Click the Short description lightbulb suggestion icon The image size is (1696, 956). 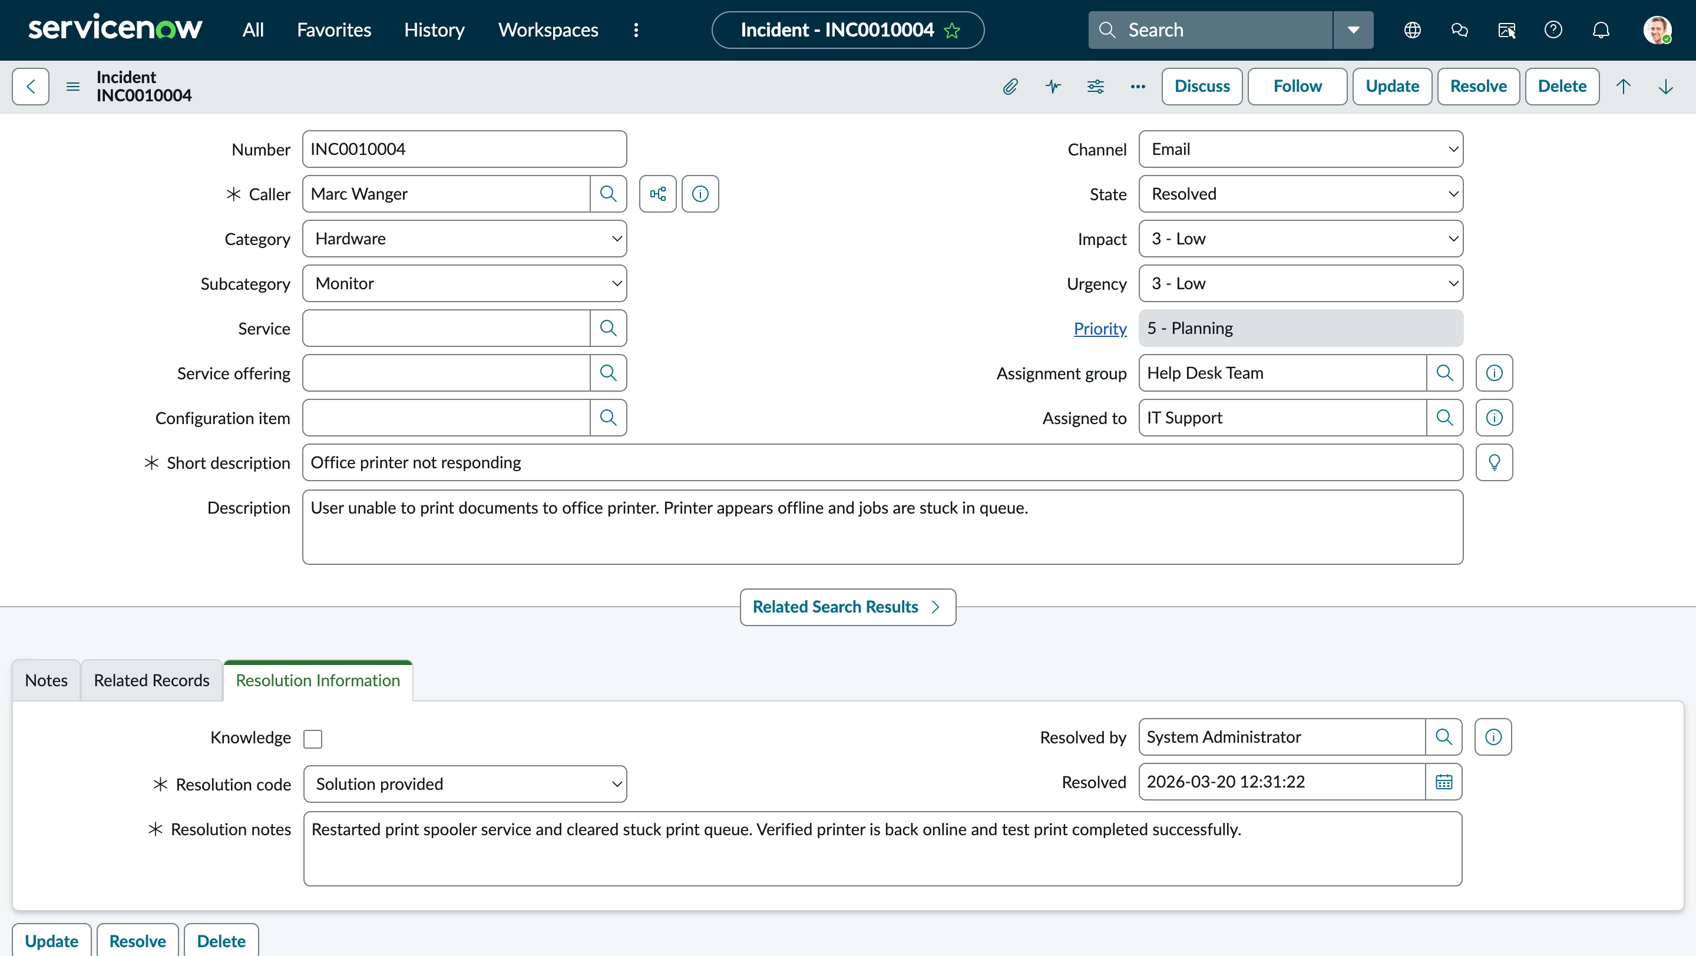coord(1493,462)
